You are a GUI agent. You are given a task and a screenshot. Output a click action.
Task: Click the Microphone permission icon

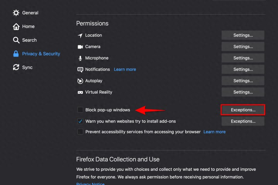pyautogui.click(x=80, y=58)
